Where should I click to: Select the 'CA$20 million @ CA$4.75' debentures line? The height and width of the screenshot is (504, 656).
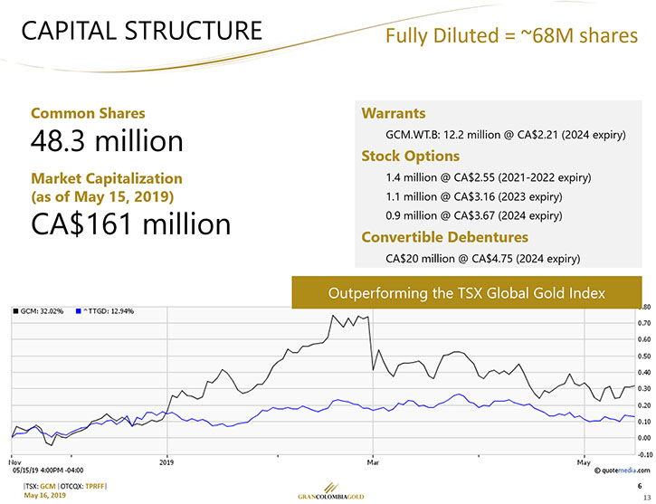[483, 259]
